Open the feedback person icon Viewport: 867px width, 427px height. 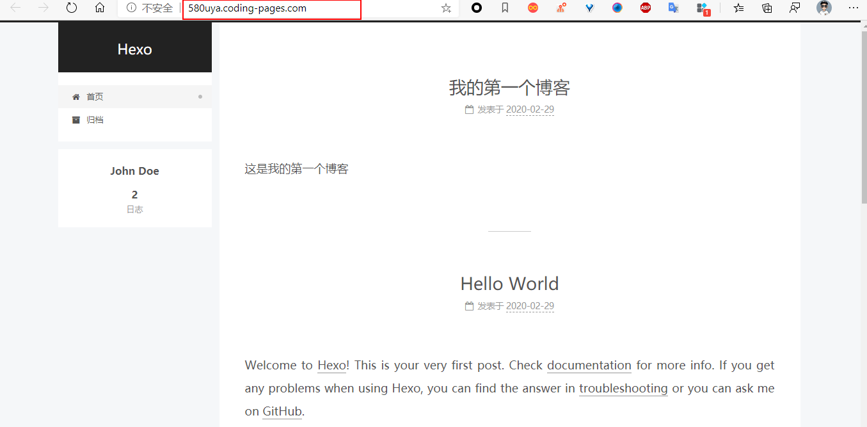pyautogui.click(x=795, y=8)
